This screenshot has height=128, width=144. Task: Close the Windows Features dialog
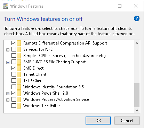[136, 6]
